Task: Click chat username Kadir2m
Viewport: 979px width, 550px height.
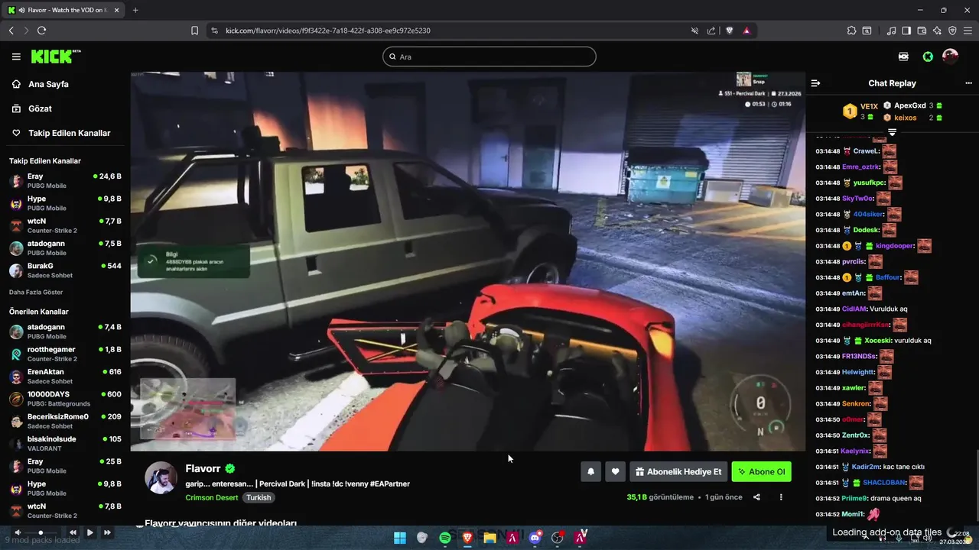Action: pyautogui.click(x=865, y=467)
